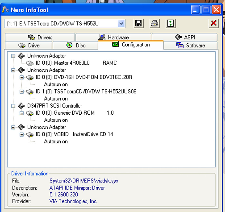Image resolution: width=225 pixels, height=212 pixels.
Task: Exit using the red X toolbar button
Action: [214, 23]
